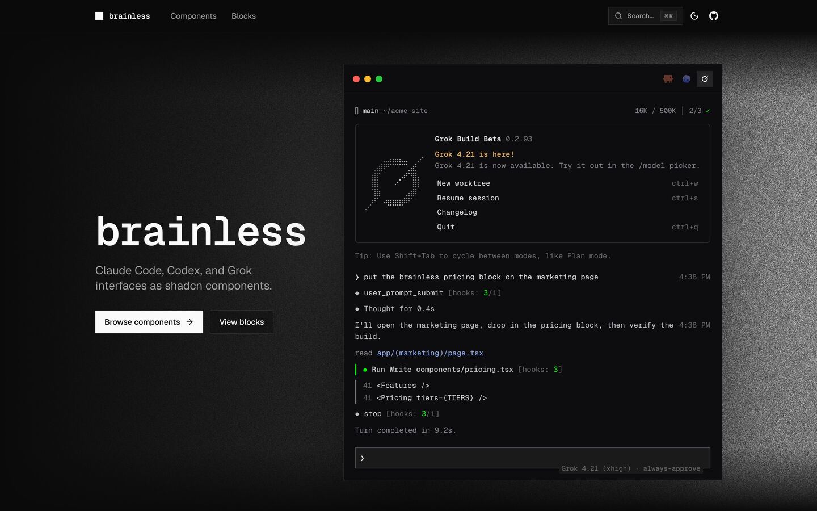
Task: Click the ~/acme-site path text
Action: tap(405, 111)
